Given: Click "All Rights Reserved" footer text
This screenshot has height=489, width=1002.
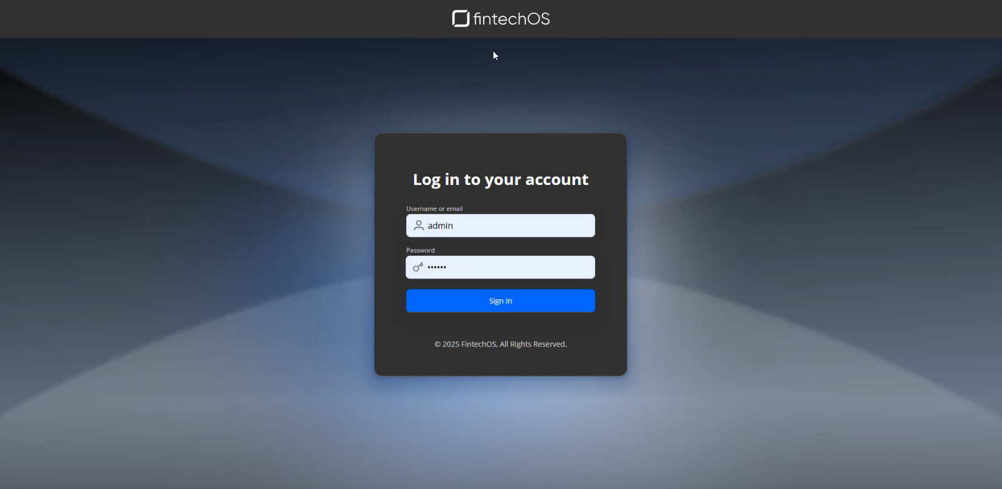Looking at the screenshot, I should click(533, 344).
